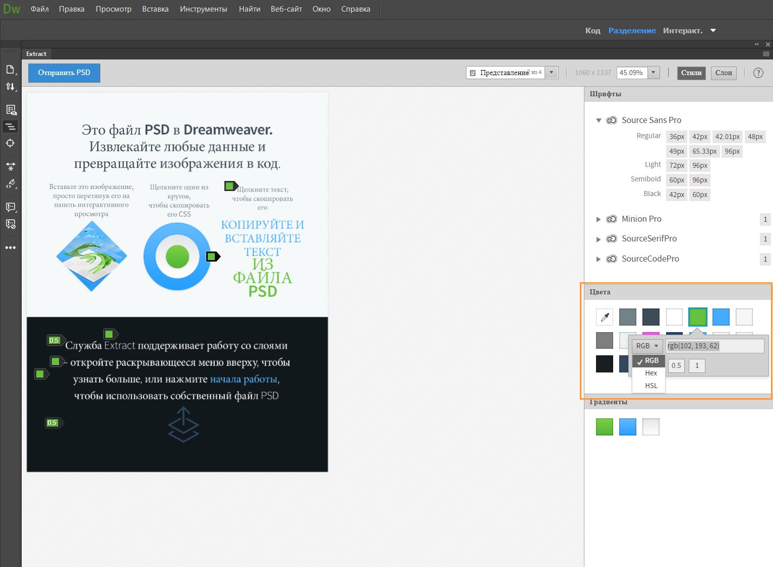This screenshot has height=567, width=773.
Task: Select the eyedropper color picker tool
Action: click(x=605, y=317)
